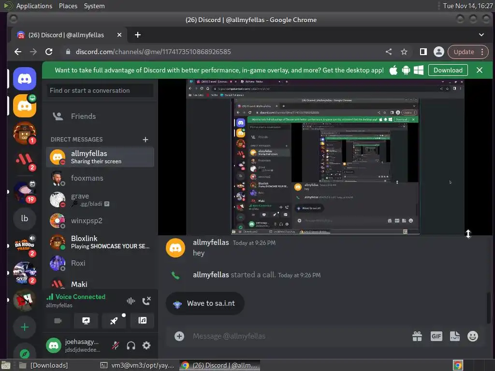
Task: Open the orange Discord server with screen badge
Action: [25, 106]
